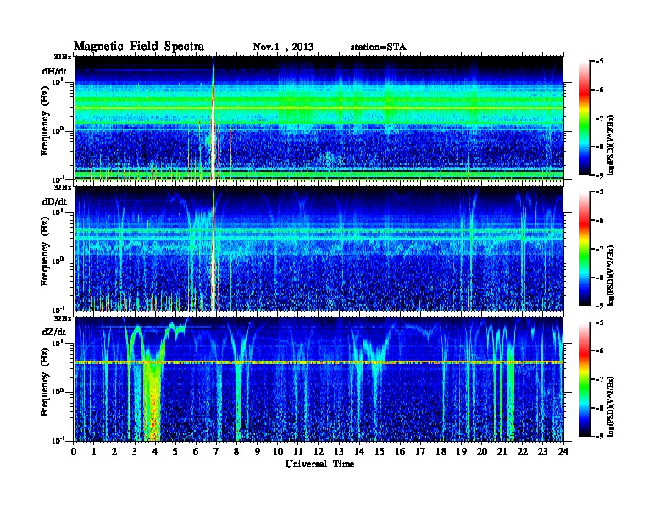The width and height of the screenshot is (671, 518).
Task: Click the "9" hour tick label
Action: 258,451
